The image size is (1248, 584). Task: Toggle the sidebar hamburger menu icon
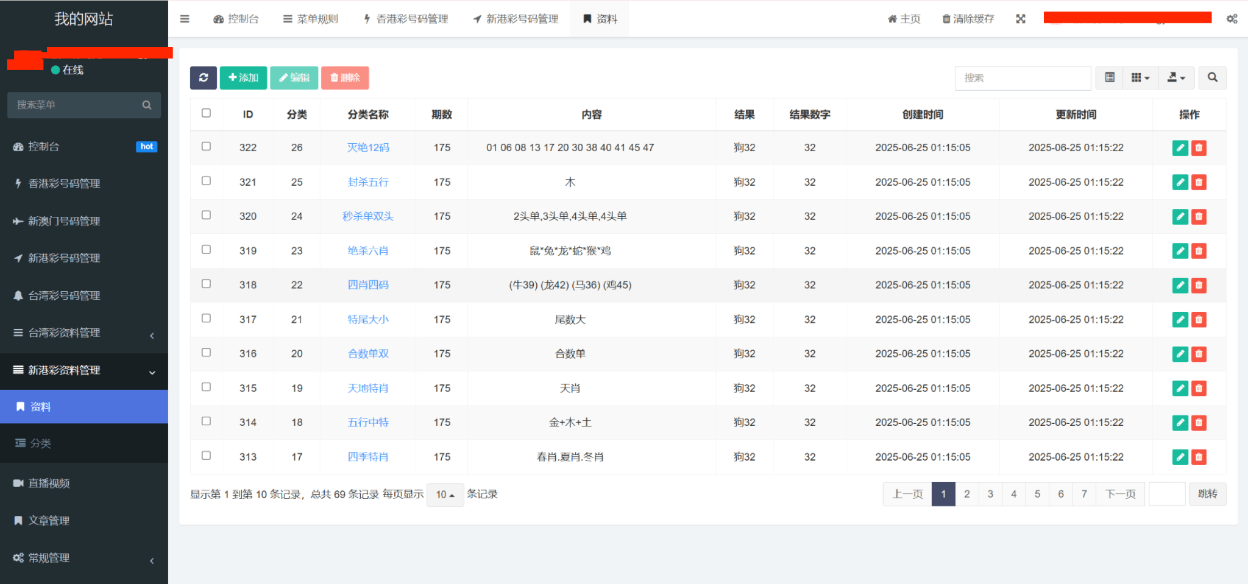pyautogui.click(x=184, y=19)
